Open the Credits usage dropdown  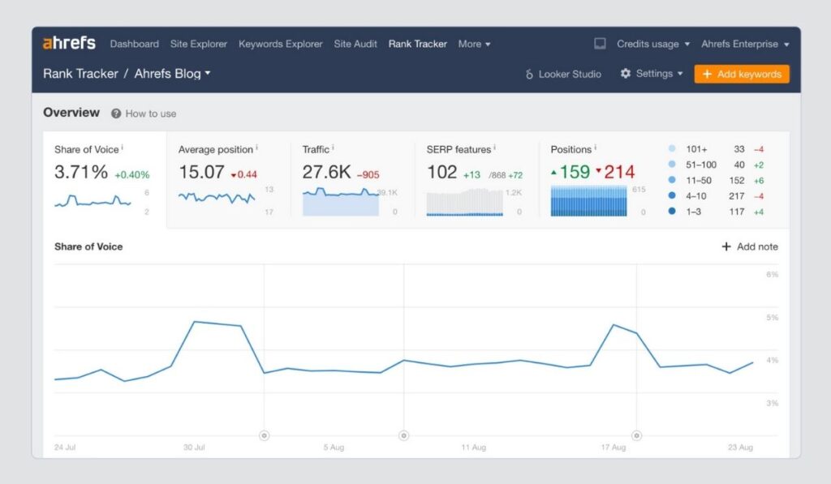click(x=653, y=44)
